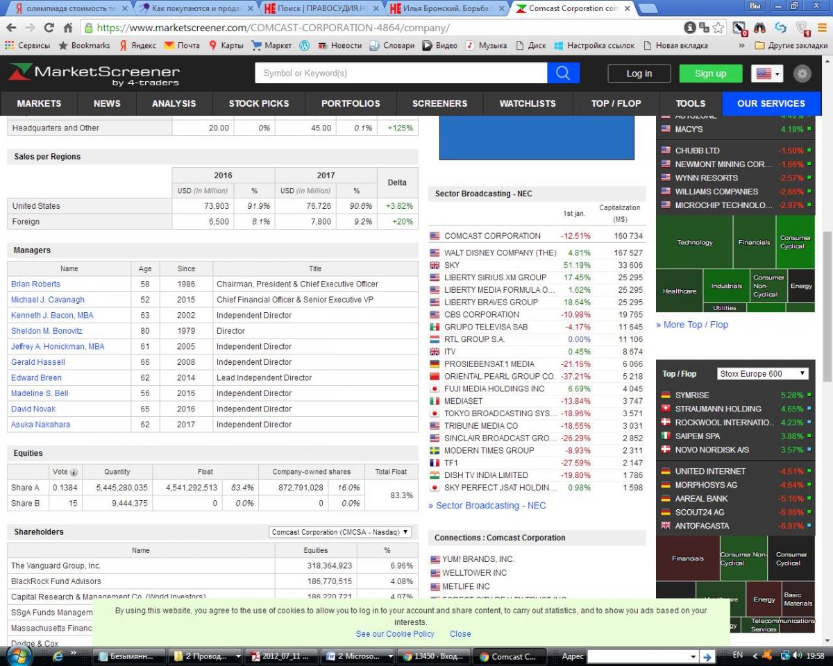Click the Healthcare sector heatmap tile
The image size is (833, 666).
680,291
